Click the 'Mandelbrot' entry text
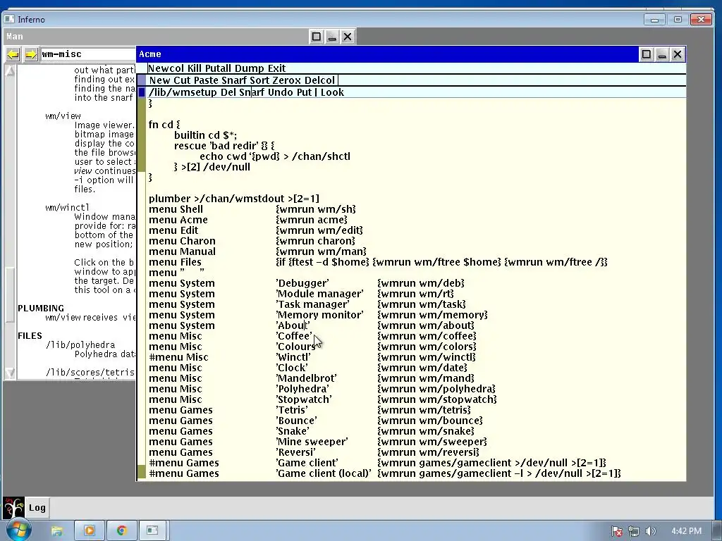The width and height of the screenshot is (722, 541). pyautogui.click(x=306, y=378)
